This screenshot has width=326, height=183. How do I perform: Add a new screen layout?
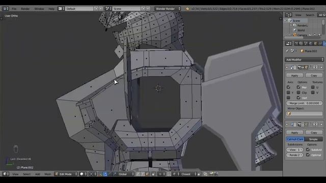[x=96, y=9]
